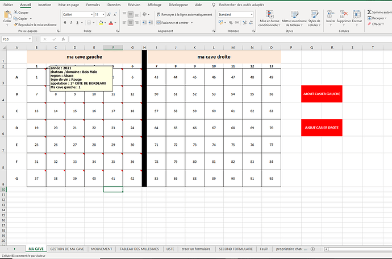Toggle bold formatting
392x259 pixels.
[x=65, y=23]
